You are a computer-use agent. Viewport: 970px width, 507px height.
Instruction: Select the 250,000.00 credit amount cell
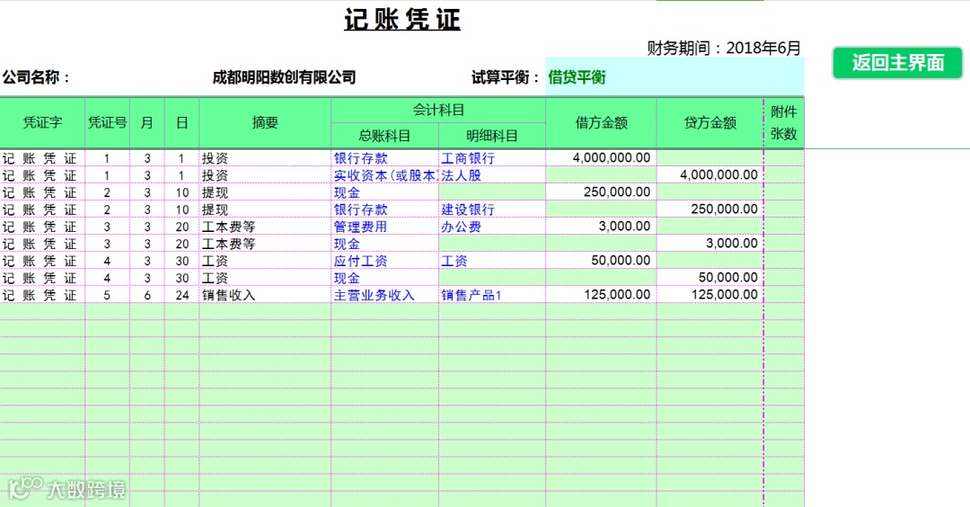click(x=710, y=209)
